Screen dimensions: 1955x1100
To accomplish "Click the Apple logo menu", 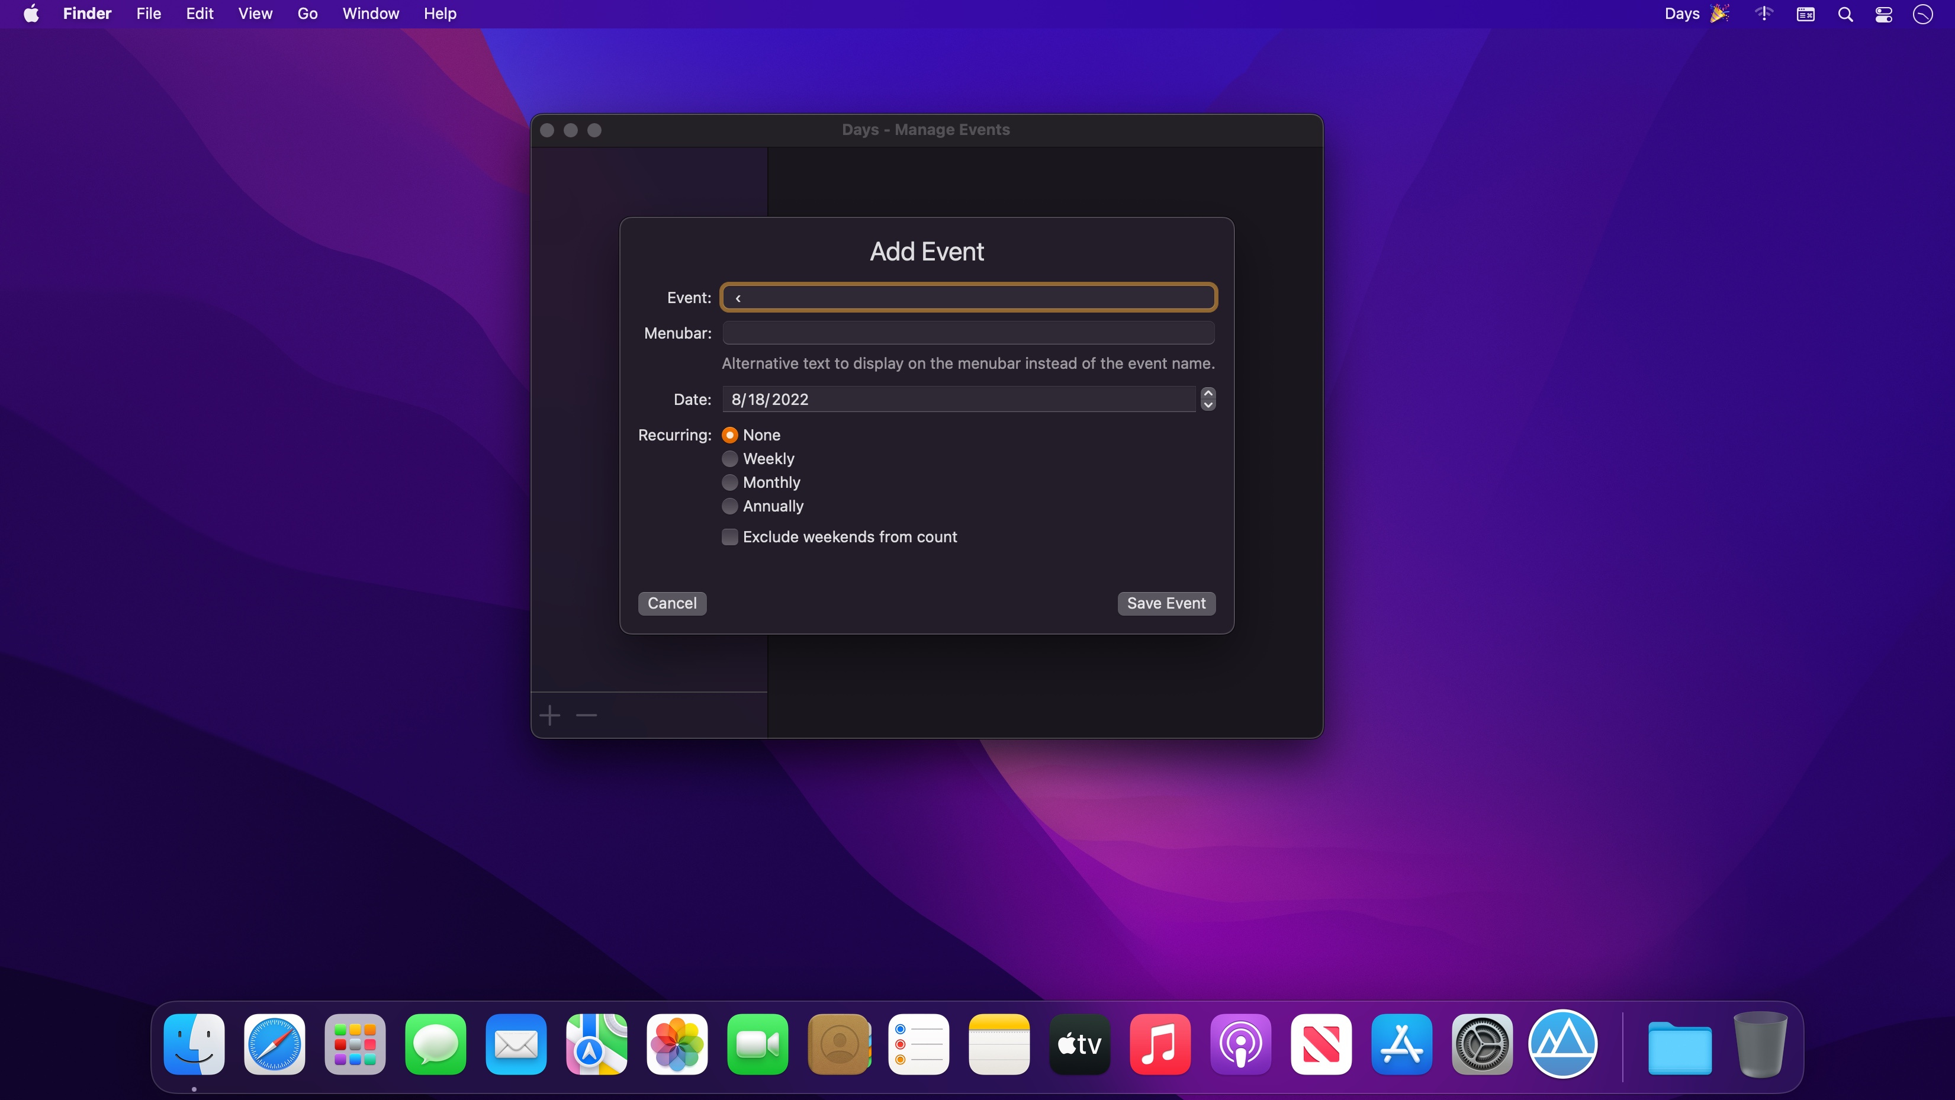I will 31,14.
